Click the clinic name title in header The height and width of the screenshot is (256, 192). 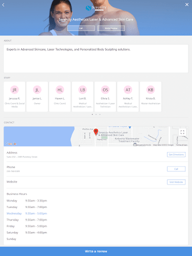pyautogui.click(x=96, y=19)
